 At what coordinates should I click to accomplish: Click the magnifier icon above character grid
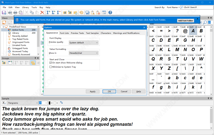tap(205, 22)
